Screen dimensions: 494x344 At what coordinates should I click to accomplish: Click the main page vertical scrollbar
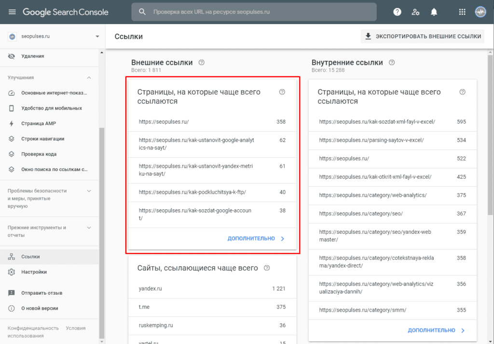coord(491,145)
